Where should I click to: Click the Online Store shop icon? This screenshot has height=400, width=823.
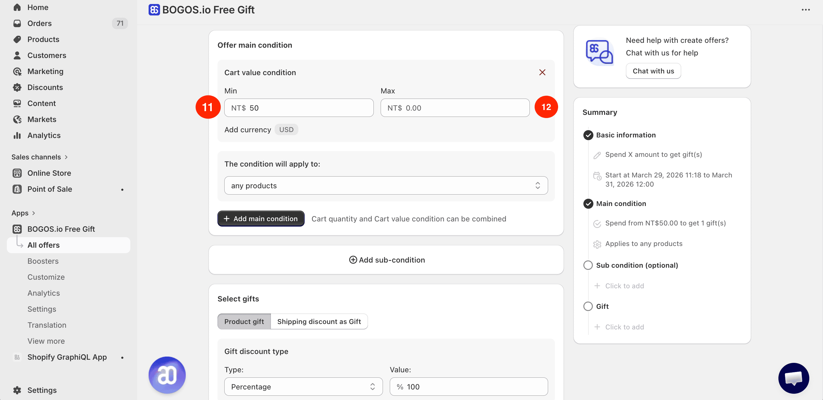[17, 173]
